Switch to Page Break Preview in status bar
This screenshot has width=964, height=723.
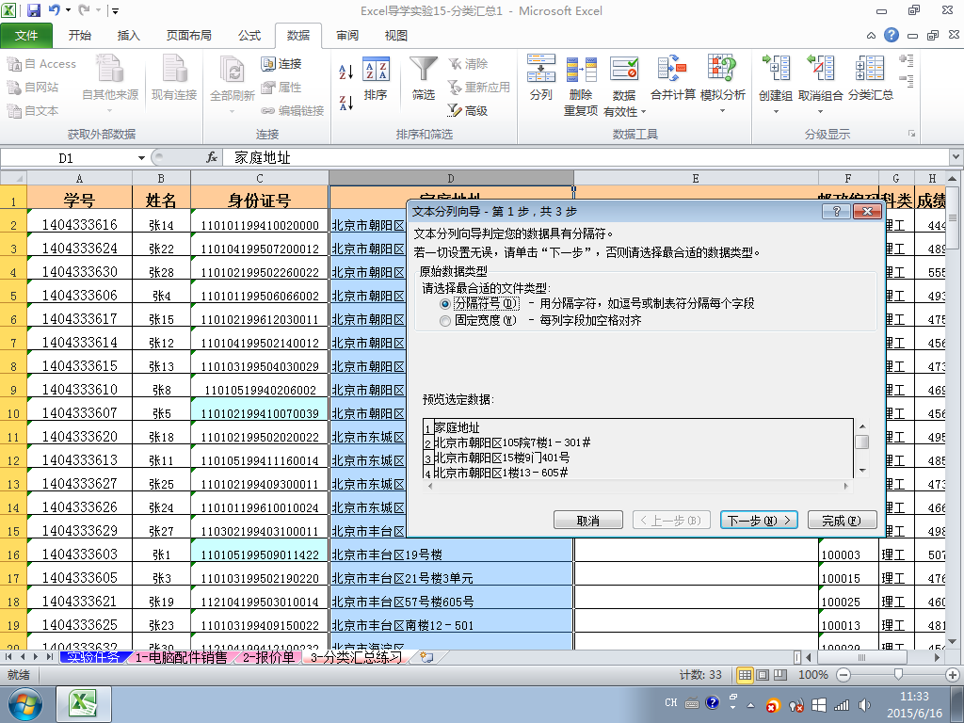(780, 675)
